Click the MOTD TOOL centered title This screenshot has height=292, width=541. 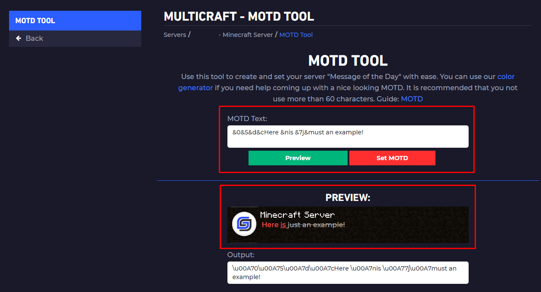pos(348,60)
